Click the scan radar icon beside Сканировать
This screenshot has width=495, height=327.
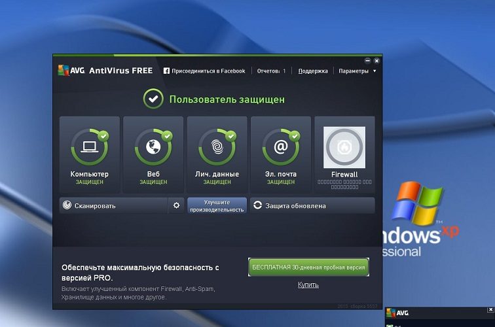pyautogui.click(x=67, y=205)
